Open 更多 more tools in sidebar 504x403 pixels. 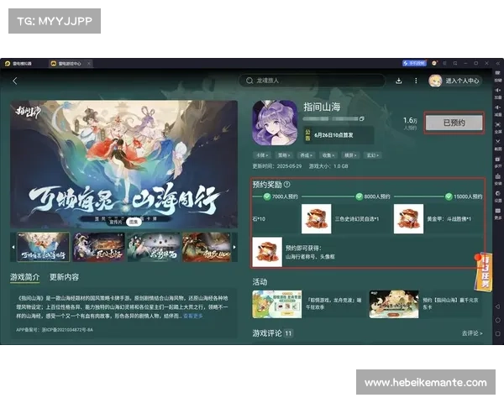coord(497,213)
